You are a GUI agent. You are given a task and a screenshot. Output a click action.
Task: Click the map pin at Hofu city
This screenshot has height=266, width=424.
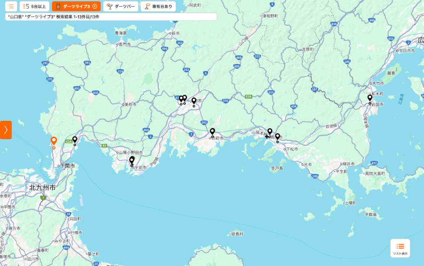click(212, 131)
